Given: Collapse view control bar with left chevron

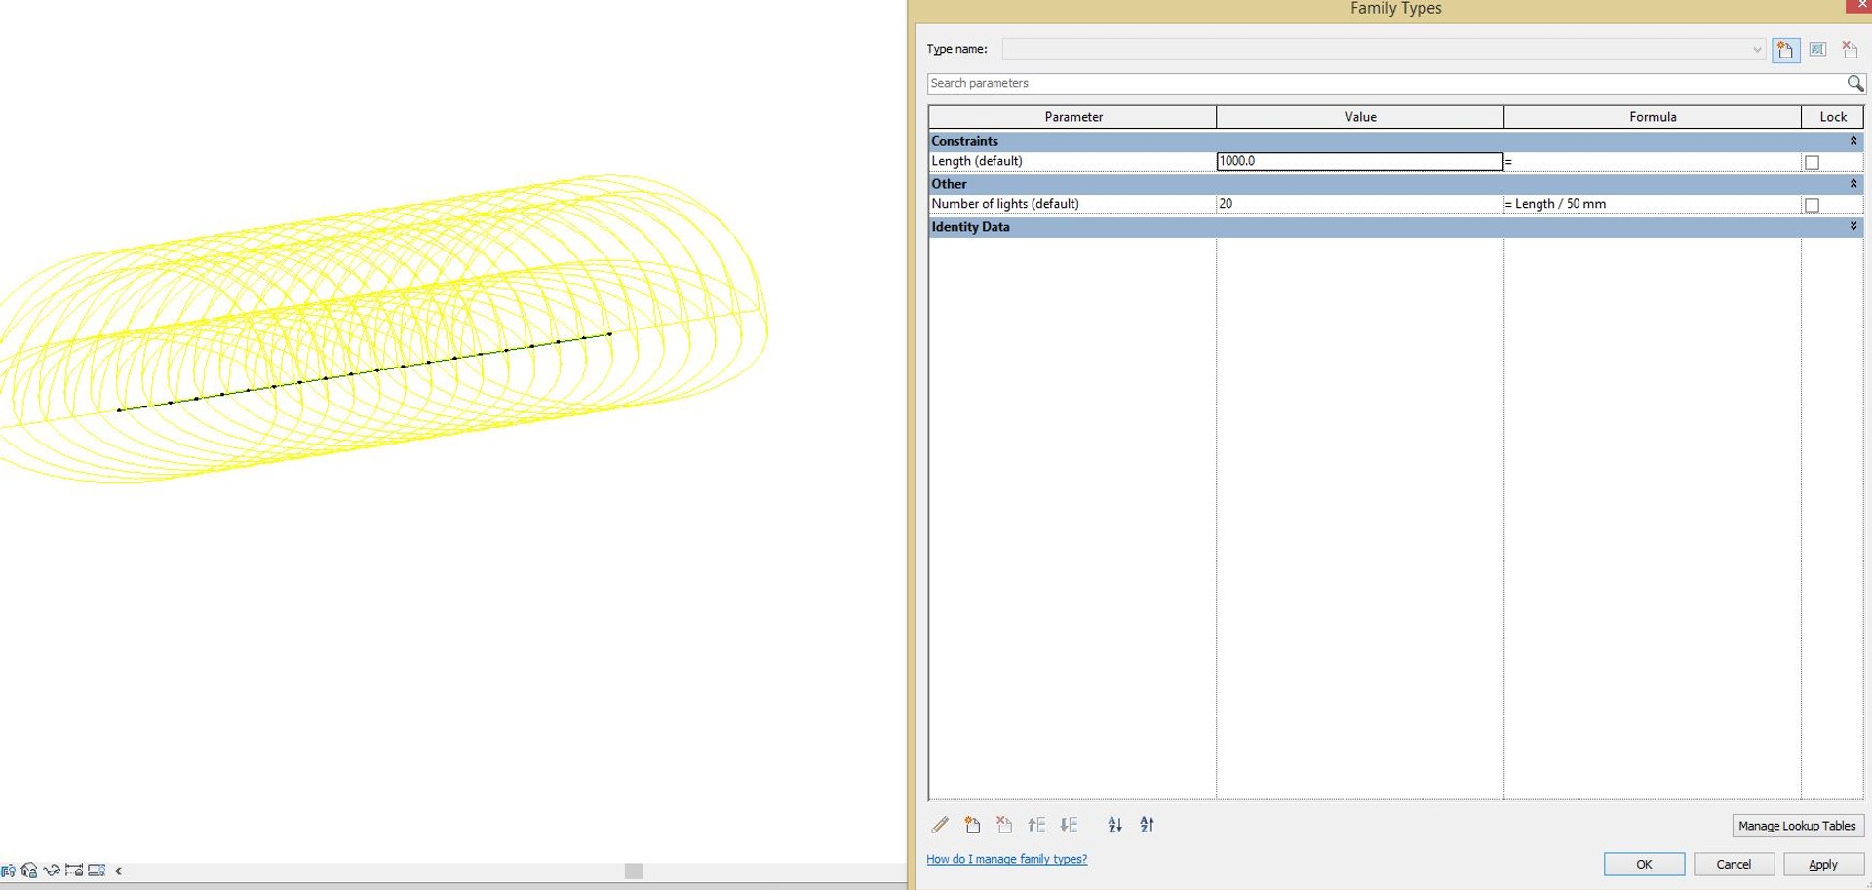Looking at the screenshot, I should (x=118, y=871).
